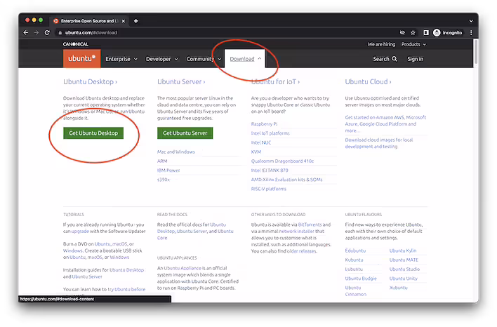Image resolution: width=497 pixels, height=327 pixels.
Task: Open the side panel icon in toolbar
Action: point(426,33)
